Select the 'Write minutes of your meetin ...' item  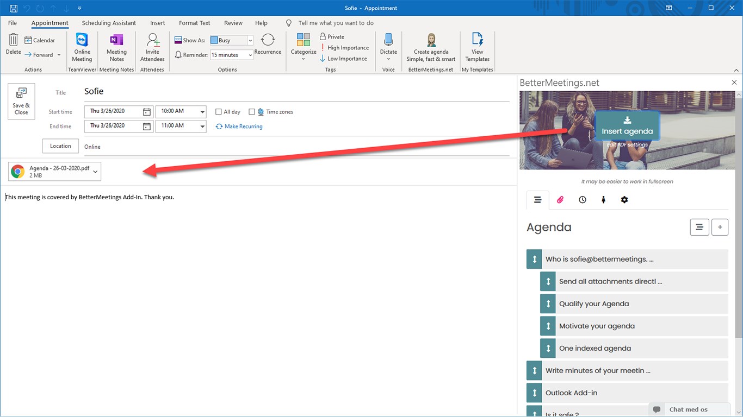[627, 370]
